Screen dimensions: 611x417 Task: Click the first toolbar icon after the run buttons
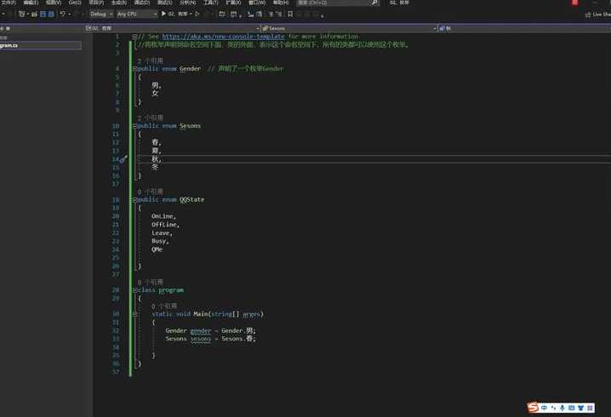pos(222,14)
